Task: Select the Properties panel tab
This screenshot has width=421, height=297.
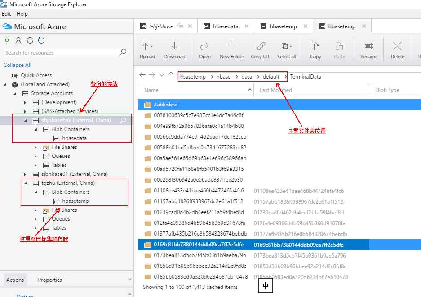Action: point(50,280)
